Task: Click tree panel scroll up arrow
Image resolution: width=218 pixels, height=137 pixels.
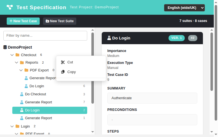Action: [x=93, y=30]
